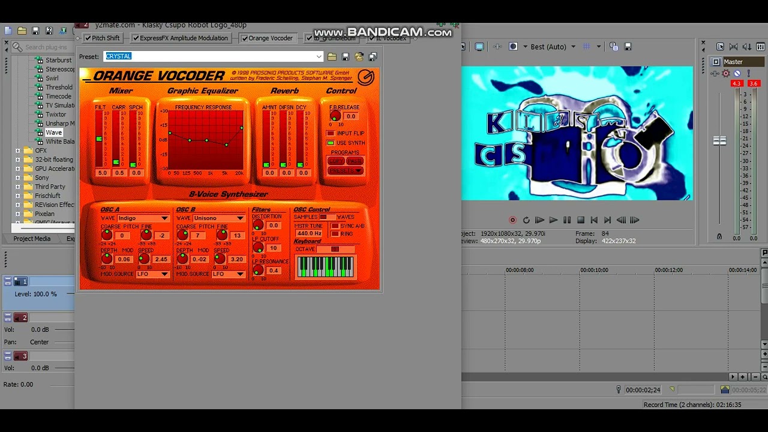Stop the preview playback
Screen dimensions: 768x432
click(x=580, y=220)
